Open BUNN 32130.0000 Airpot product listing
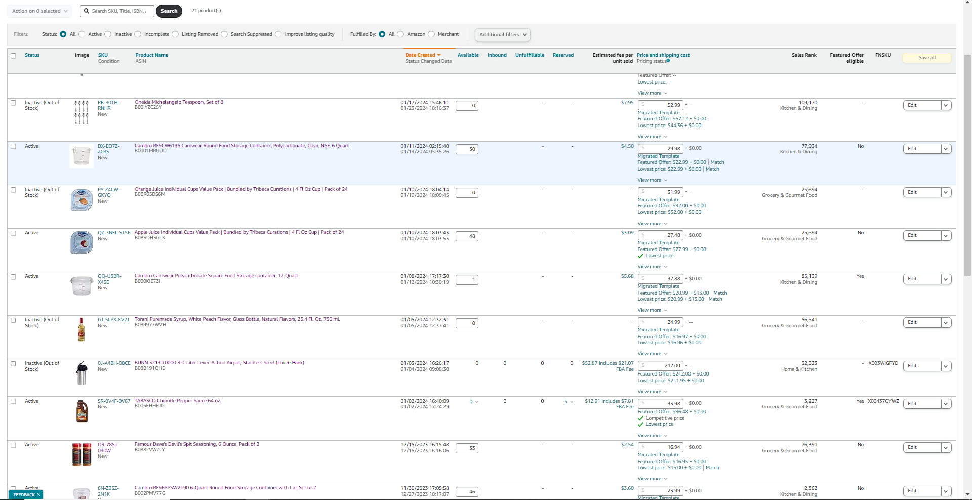The width and height of the screenshot is (972, 500). pos(219,363)
